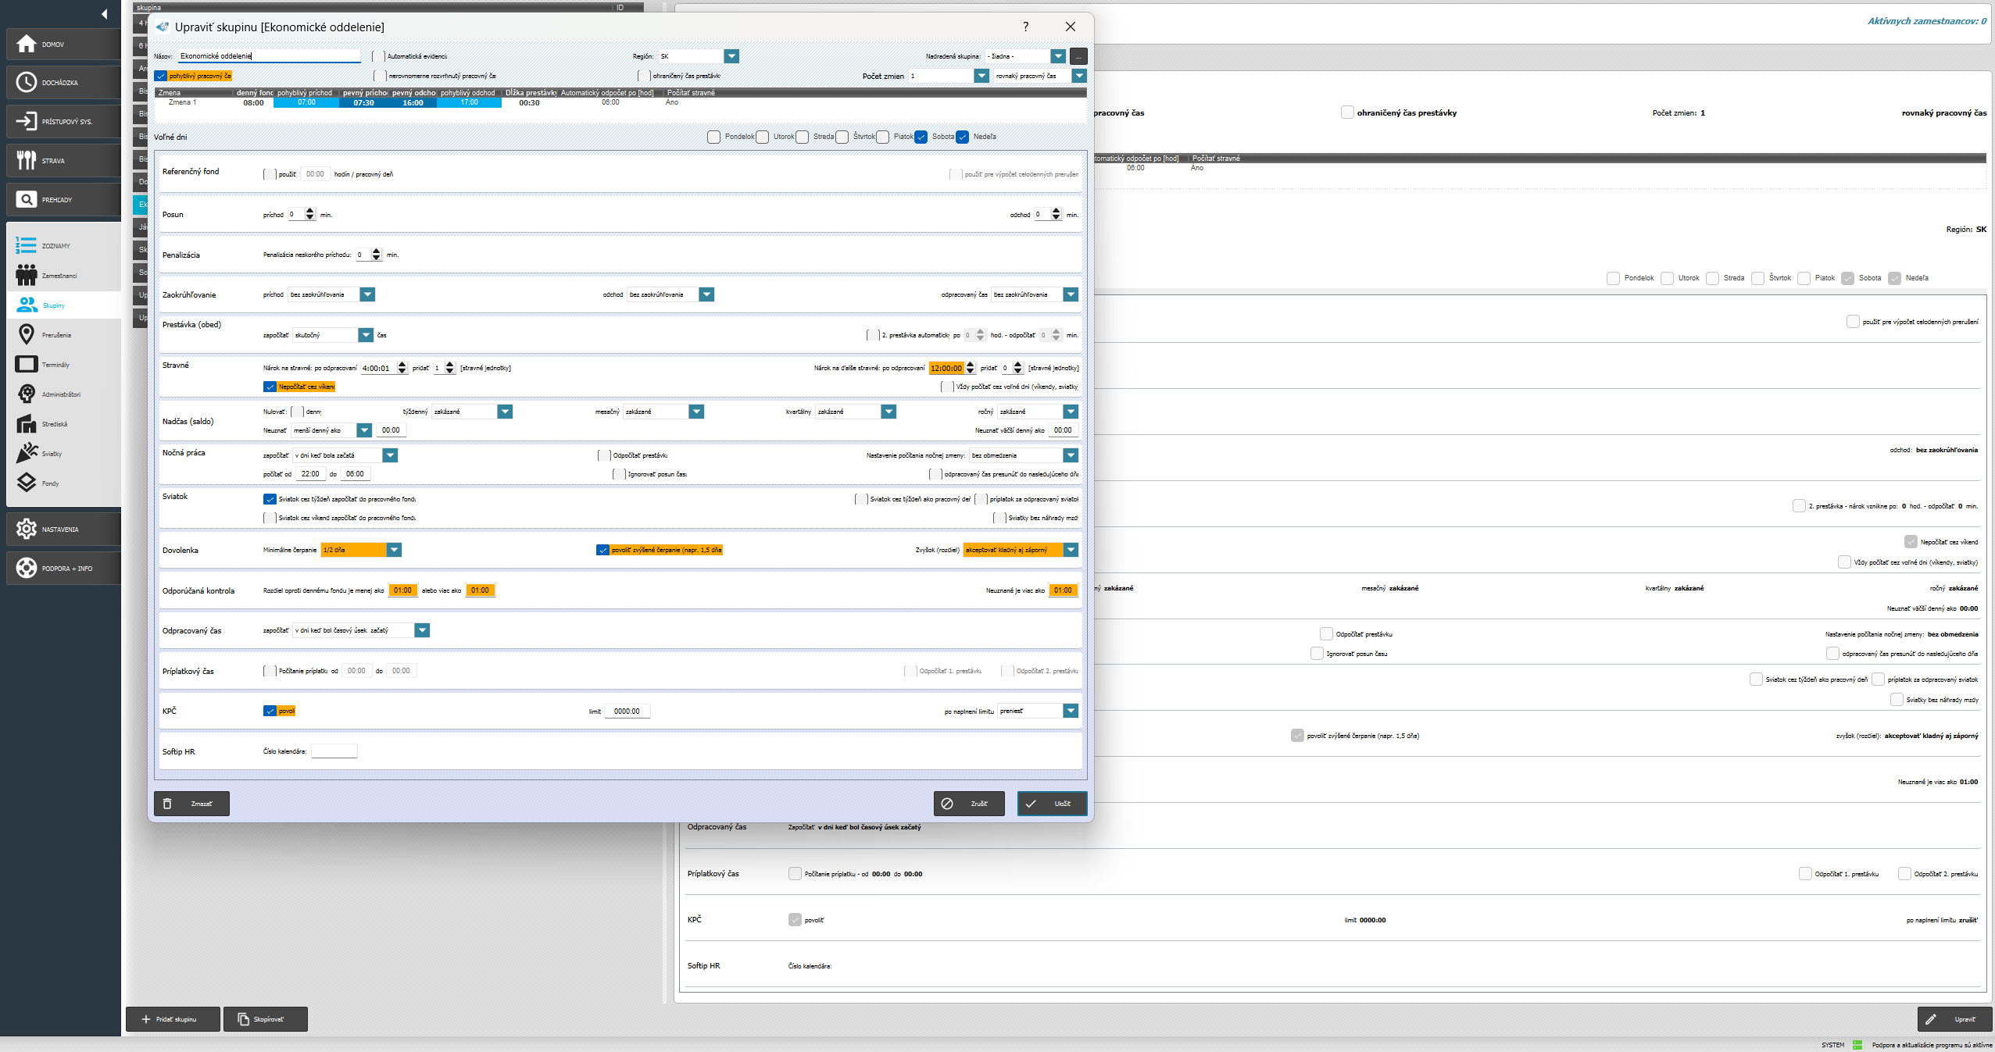Open the Podpora + Info lifebuoy icon
The height and width of the screenshot is (1052, 1995).
coord(27,568)
